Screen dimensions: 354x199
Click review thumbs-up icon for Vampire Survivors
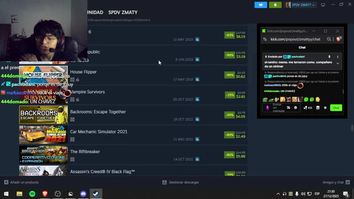click(x=197, y=99)
